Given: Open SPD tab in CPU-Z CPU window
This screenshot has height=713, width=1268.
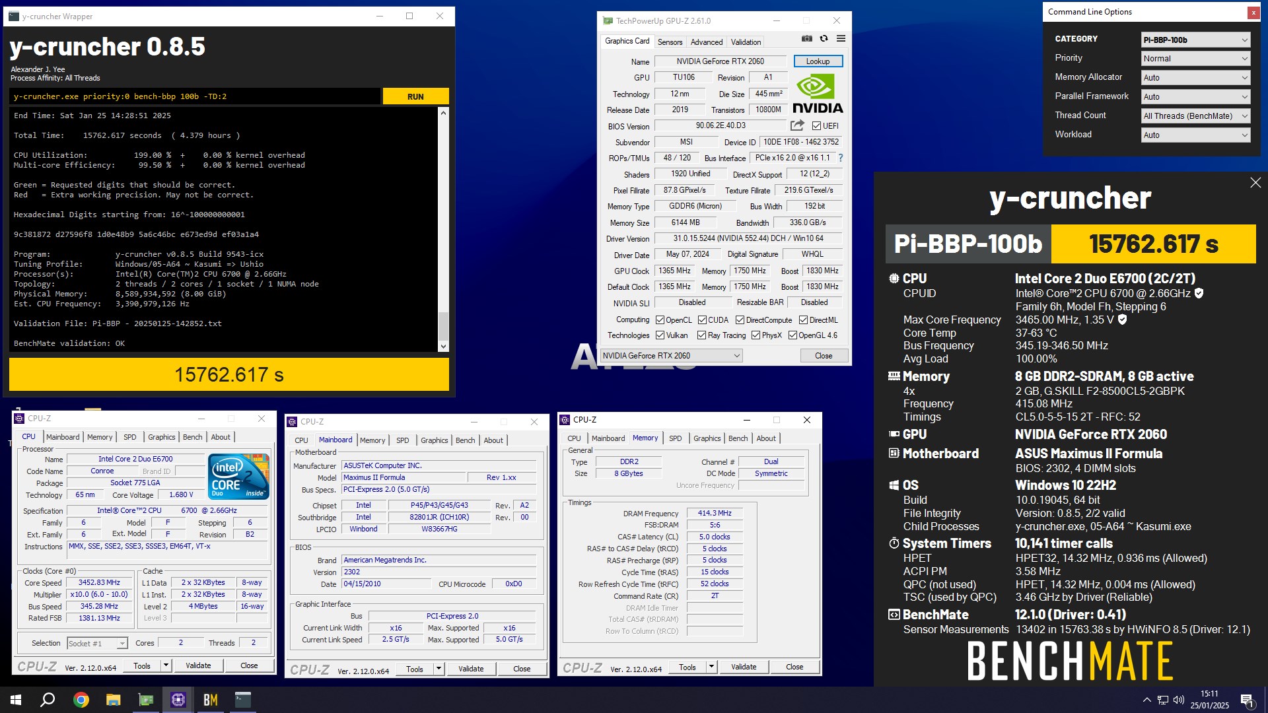Looking at the screenshot, I should [x=129, y=437].
